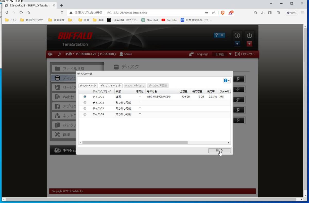The height and width of the screenshot is (203, 309).
Task: Bookmark this page with the bookmark icon
Action: point(62,13)
